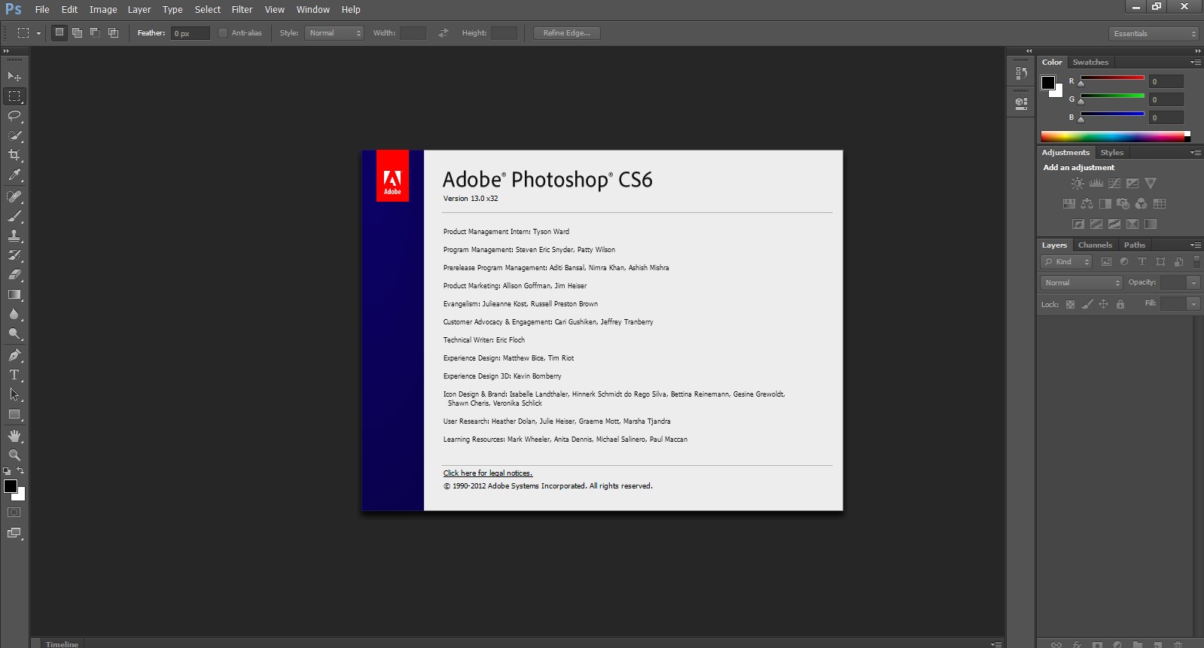
Task: Swap foreground and background colors icon
Action: pyautogui.click(x=21, y=471)
